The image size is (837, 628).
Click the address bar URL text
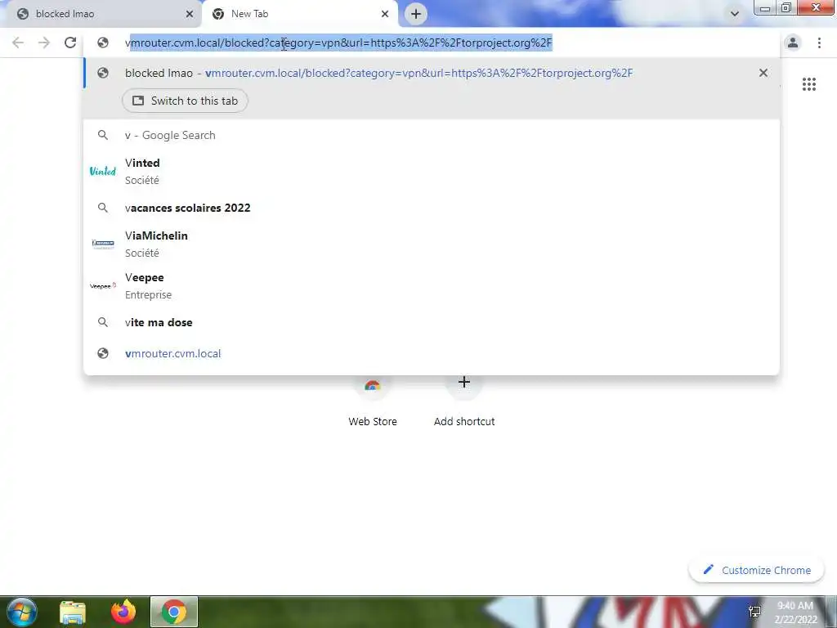pos(338,43)
